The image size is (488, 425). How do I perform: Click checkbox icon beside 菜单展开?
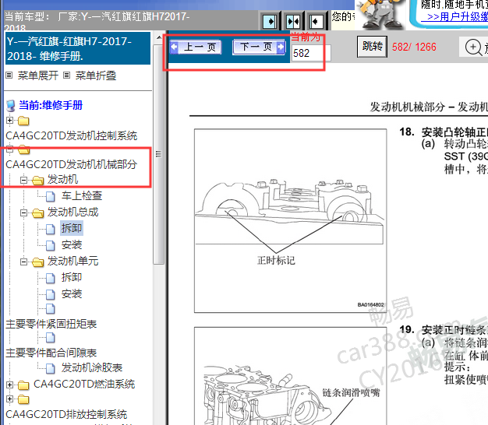click(9, 76)
